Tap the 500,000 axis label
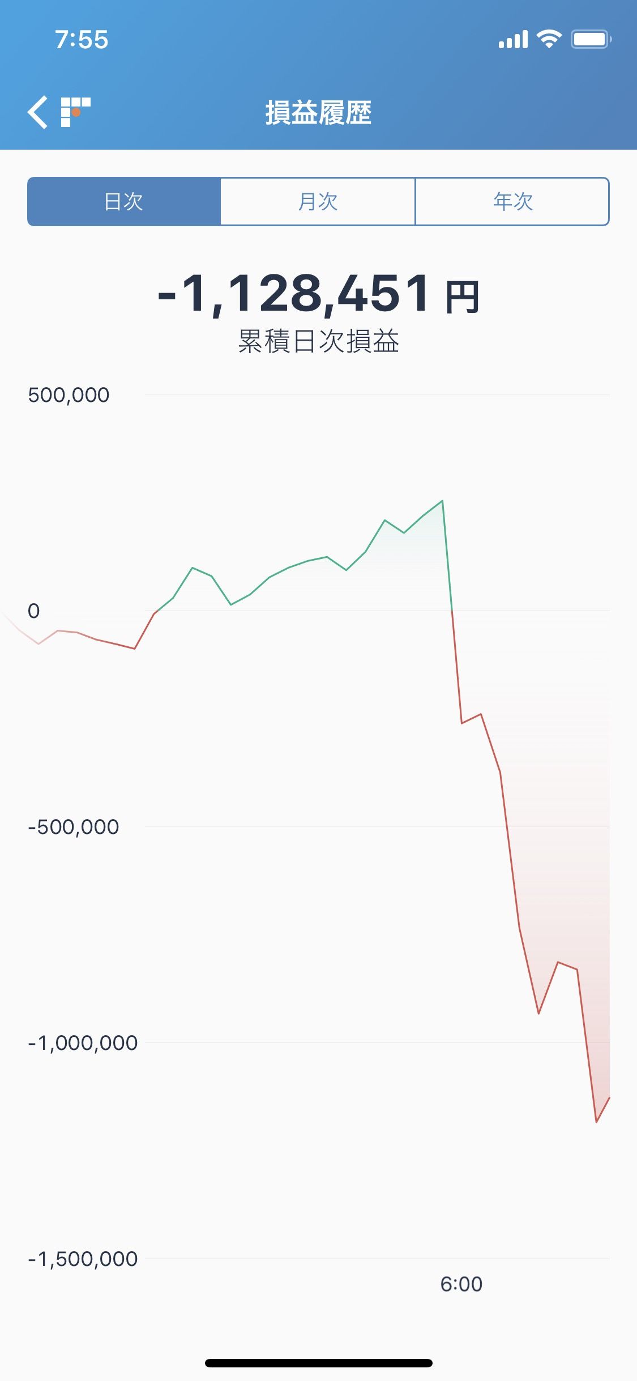Viewport: 637px width, 1381px height. click(x=69, y=395)
